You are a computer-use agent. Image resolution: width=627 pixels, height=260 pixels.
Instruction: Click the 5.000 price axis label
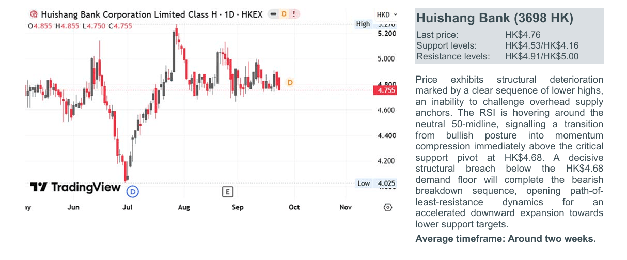pyautogui.click(x=387, y=59)
